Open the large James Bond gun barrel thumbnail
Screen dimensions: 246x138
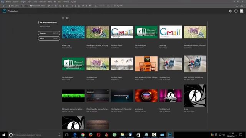(x=195, y=95)
